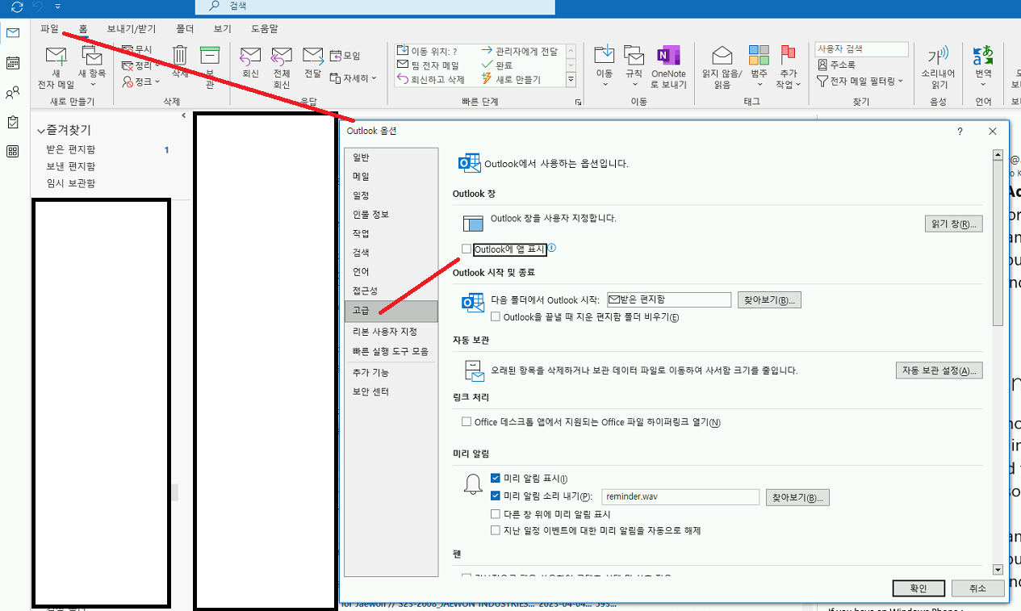Open the Send/Receive (보내기/받기) tab

pos(132,28)
